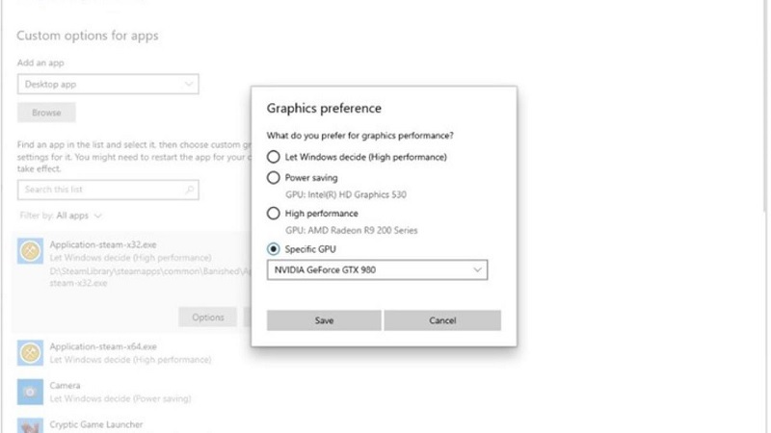Click the Application-steam-x32.exe app icon
The image size is (771, 433).
pyautogui.click(x=31, y=252)
